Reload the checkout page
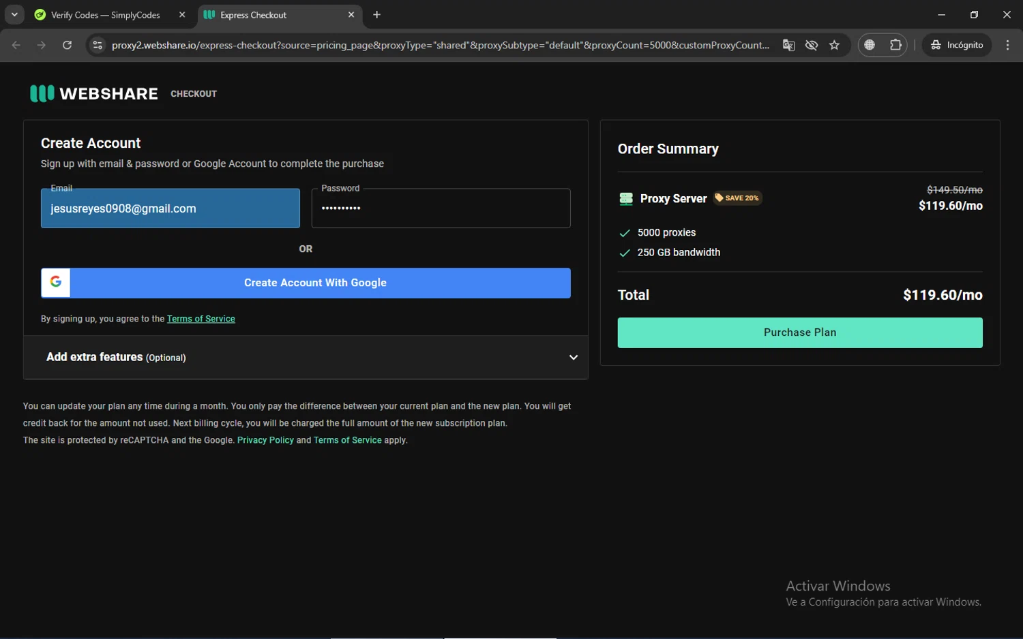Screen dimensions: 1023x639 (x=67, y=45)
